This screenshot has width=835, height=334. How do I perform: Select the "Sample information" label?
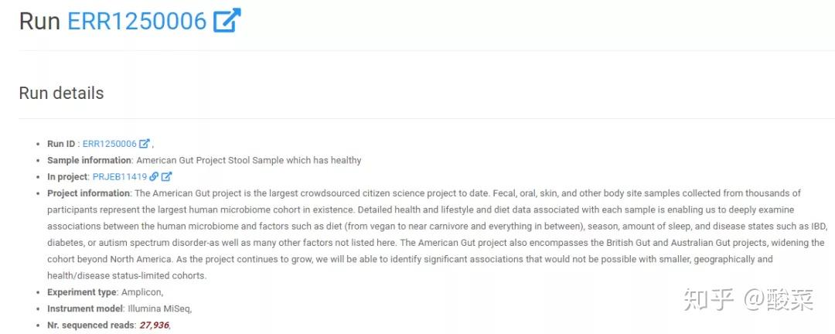pos(89,160)
